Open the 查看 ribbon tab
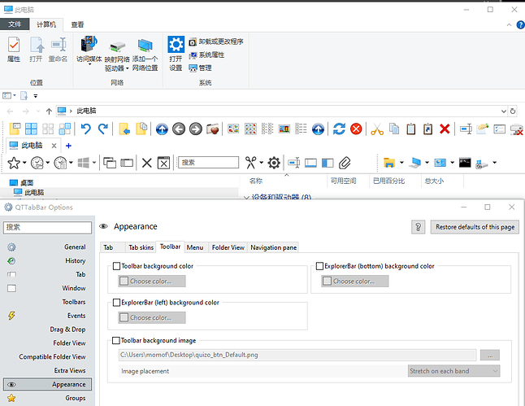This screenshot has height=406, width=525. tap(77, 24)
